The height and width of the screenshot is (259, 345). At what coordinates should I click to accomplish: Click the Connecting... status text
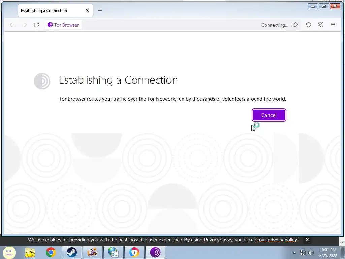(275, 25)
